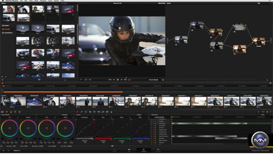Image resolution: width=273 pixels, height=154 pixels.
Task: Reset the Gain color wheel
Action: click(55, 117)
